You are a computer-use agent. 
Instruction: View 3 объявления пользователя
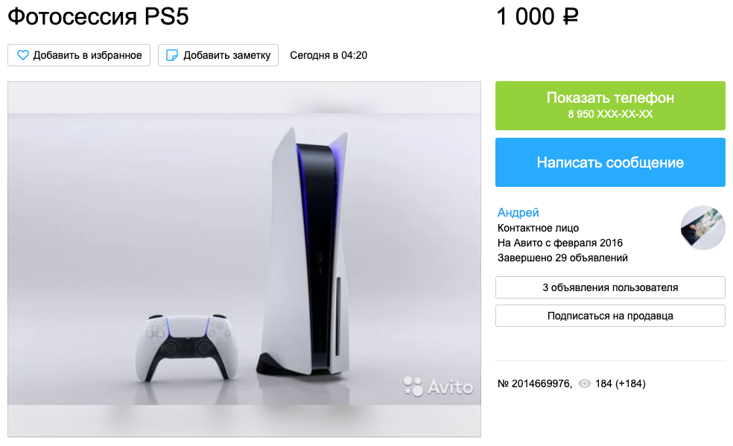[x=610, y=287]
